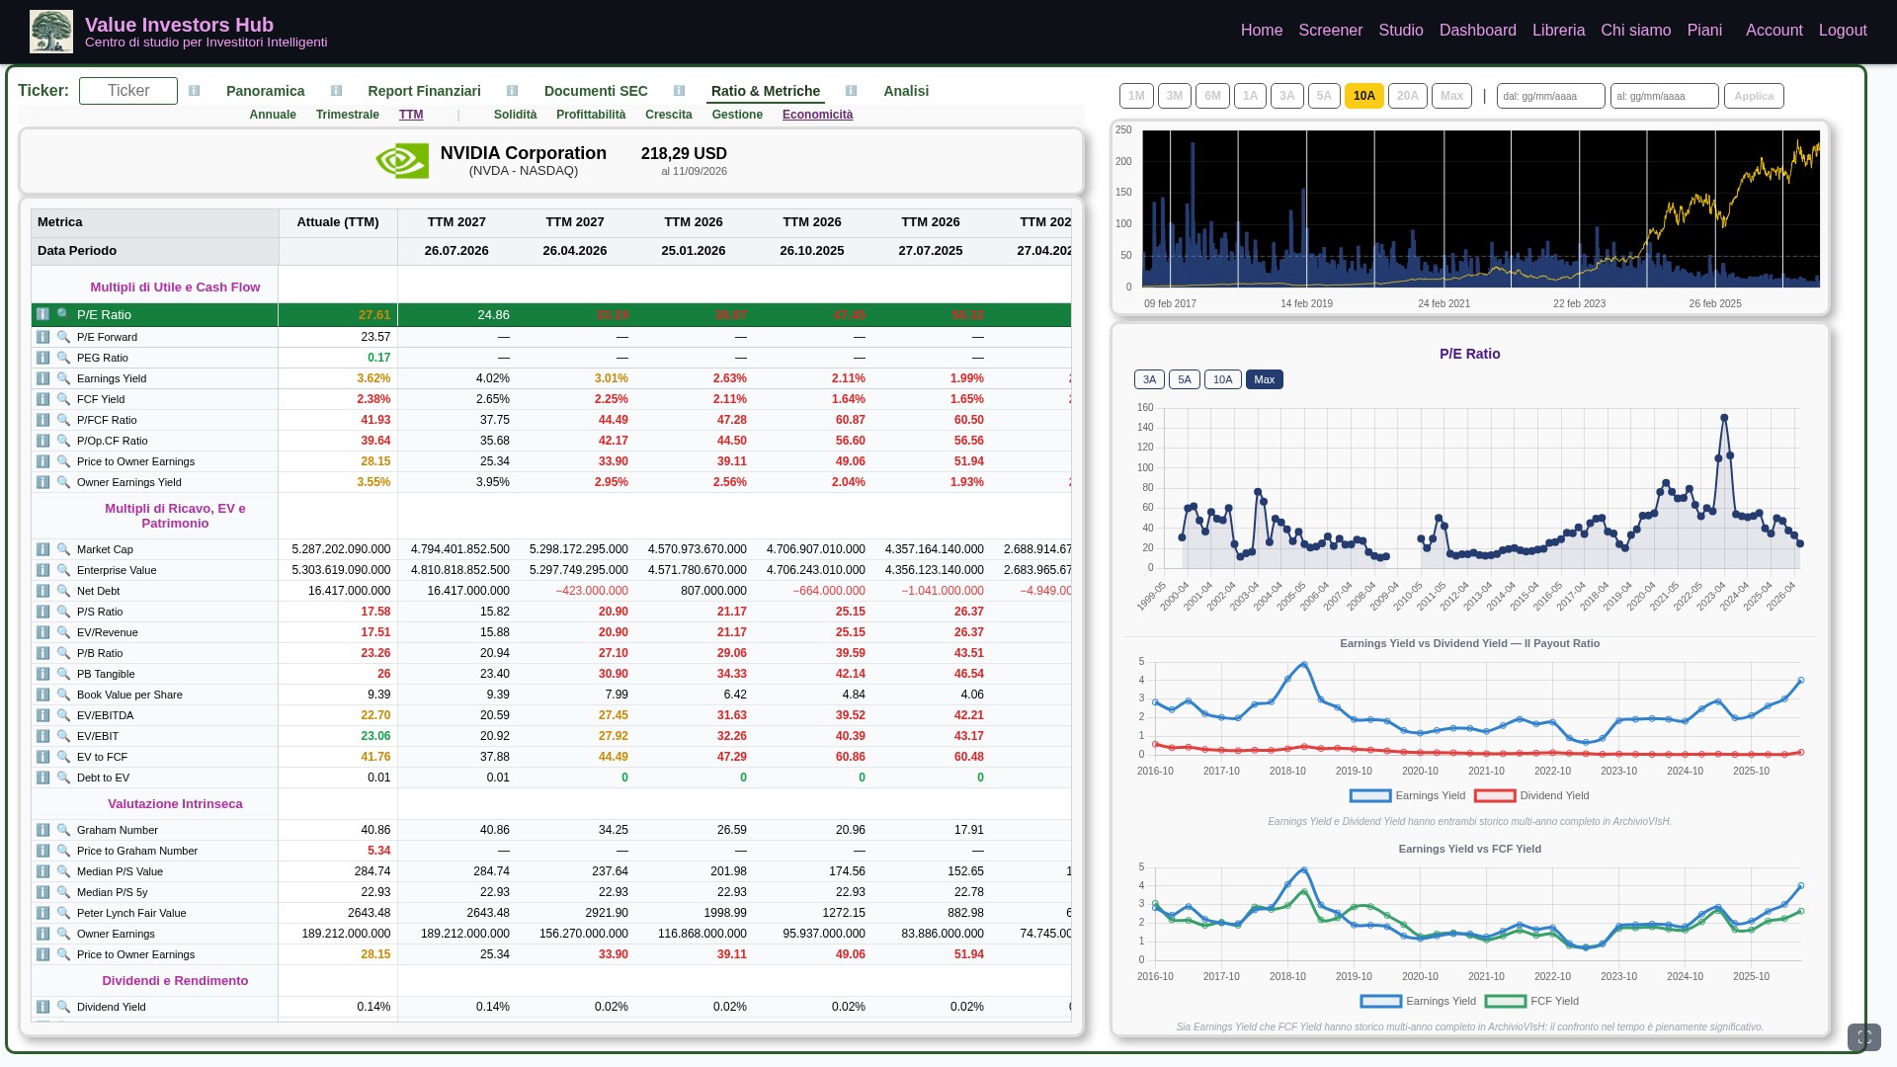Select the highlighted P/E Ratio row label

(104, 315)
